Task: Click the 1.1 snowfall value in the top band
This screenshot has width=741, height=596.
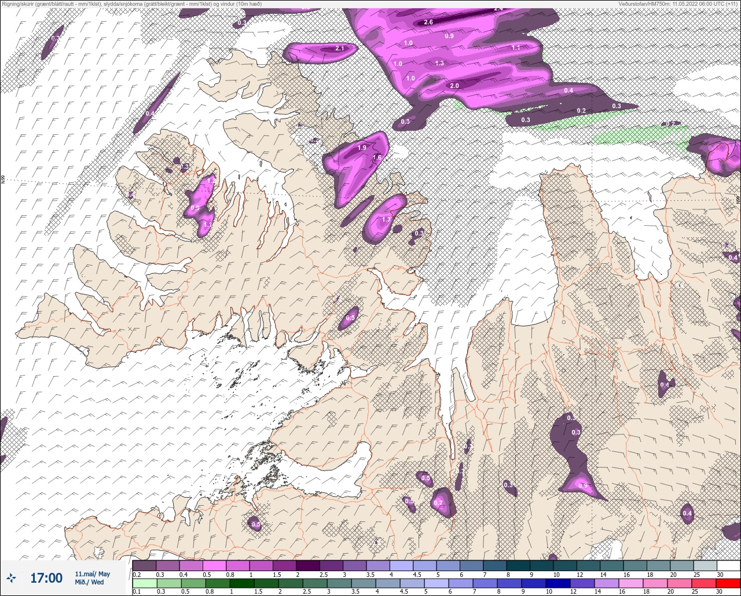Action: 516,47
